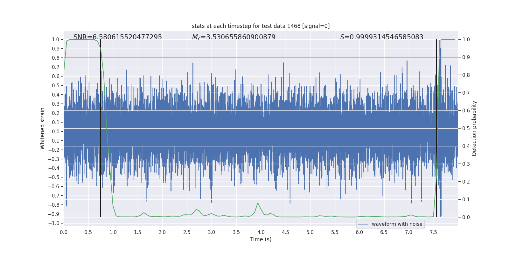Click the S=0.9999 annotation text
509x254 pixels.
pyautogui.click(x=381, y=37)
